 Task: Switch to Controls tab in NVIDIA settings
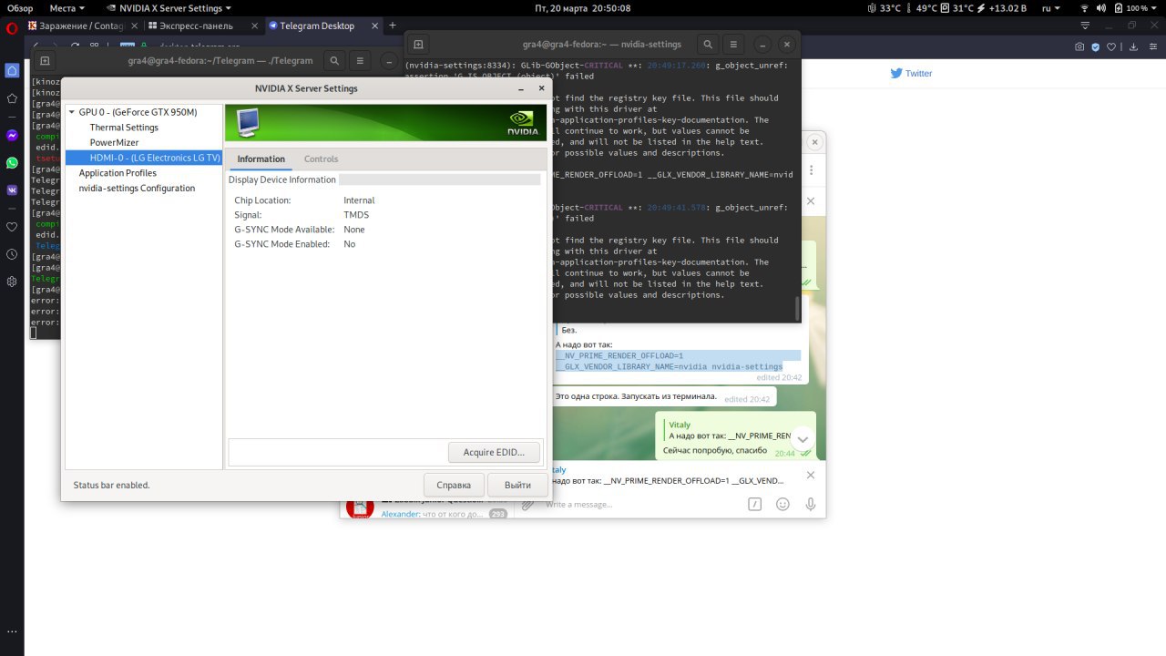321,159
